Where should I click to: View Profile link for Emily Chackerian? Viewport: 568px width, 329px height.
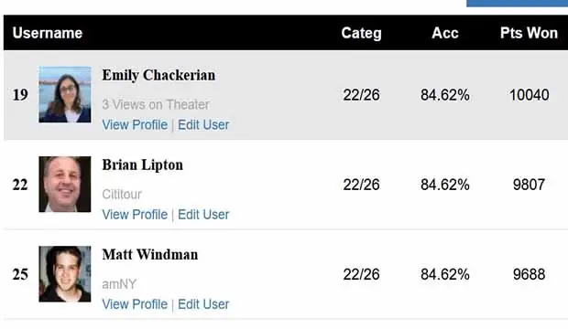135,124
